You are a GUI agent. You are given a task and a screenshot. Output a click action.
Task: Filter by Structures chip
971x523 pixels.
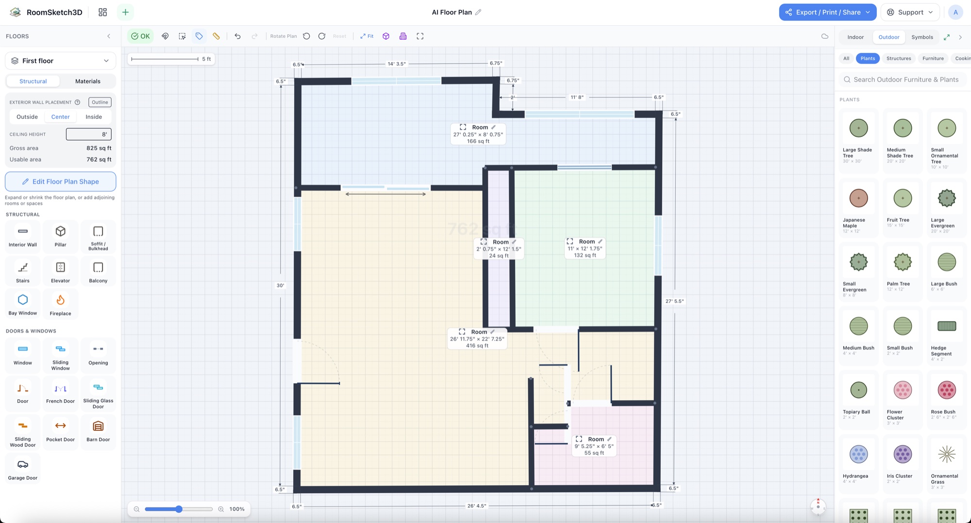pyautogui.click(x=899, y=58)
